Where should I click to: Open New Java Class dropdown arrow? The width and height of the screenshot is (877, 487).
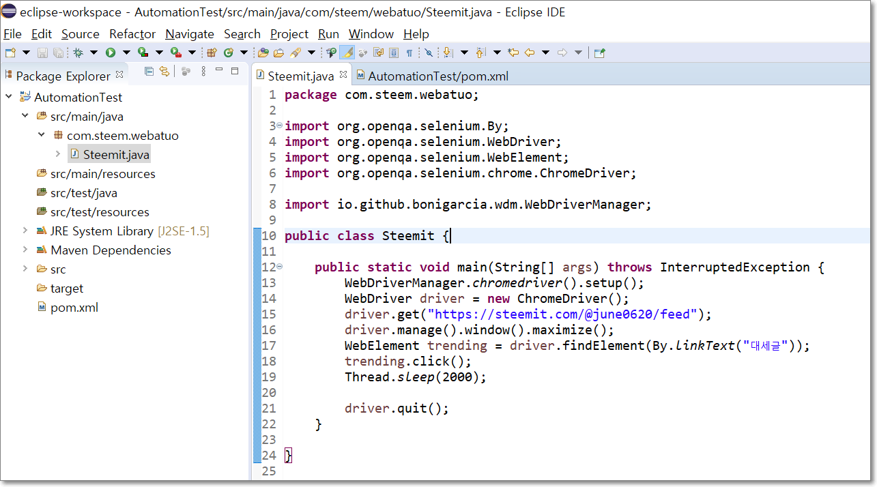(x=244, y=53)
